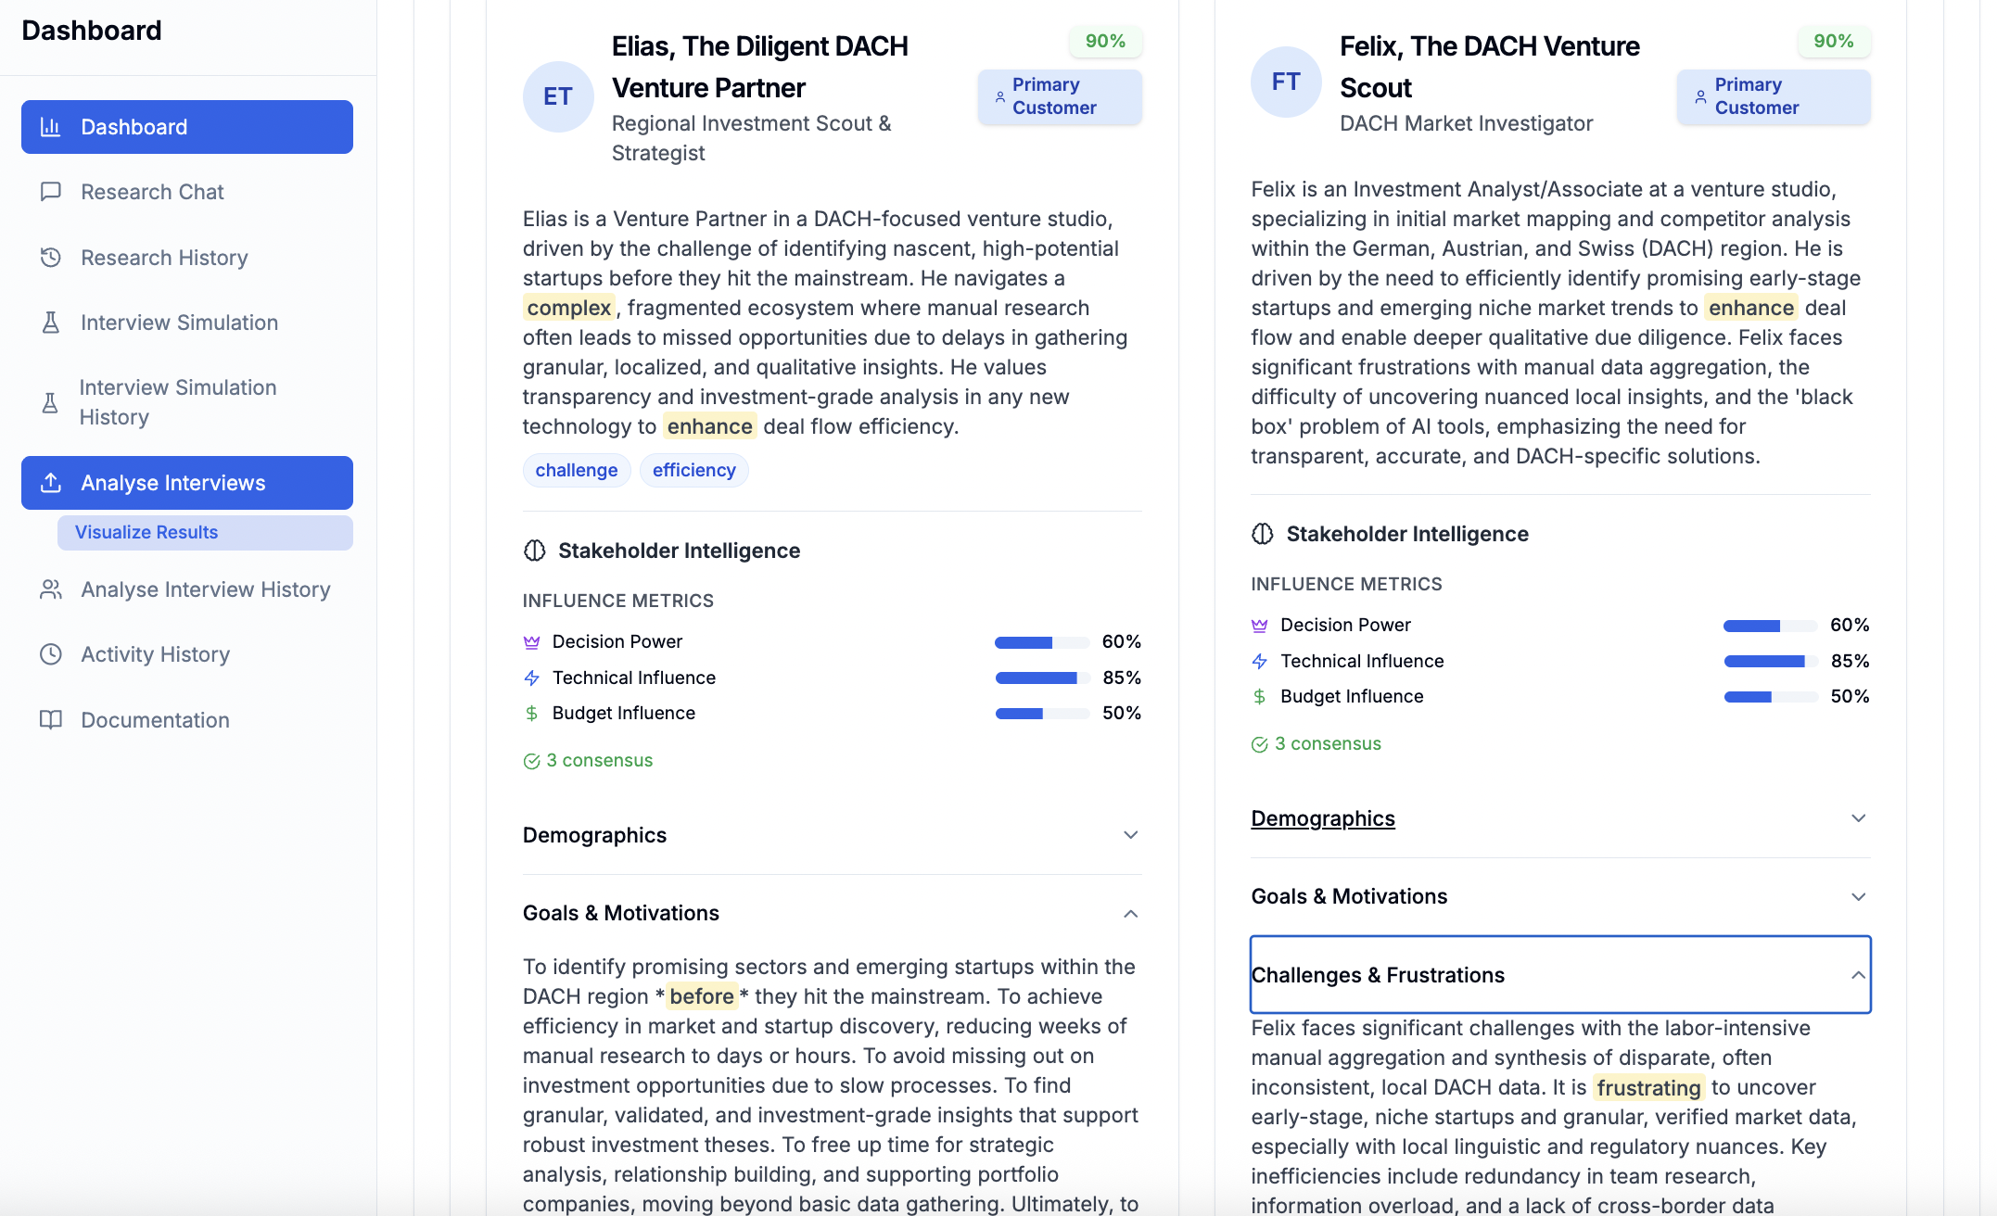Viewport: 1997px width, 1216px height.
Task: Open Documentation via the book icon
Action: (x=51, y=720)
